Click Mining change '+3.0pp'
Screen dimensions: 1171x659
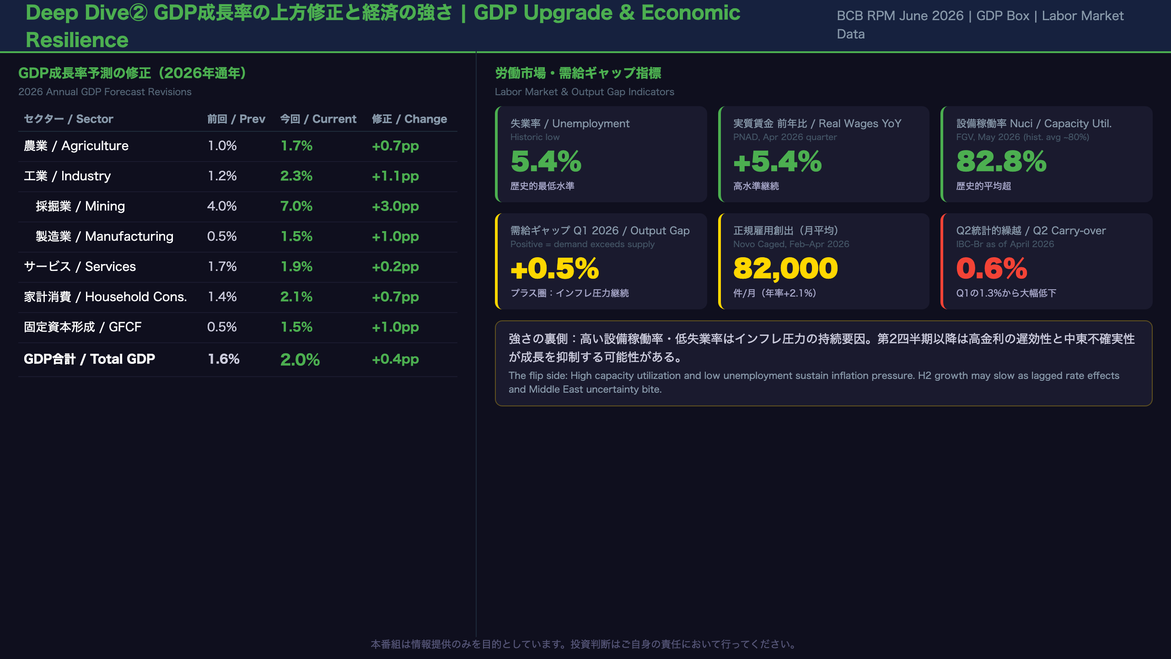pyautogui.click(x=395, y=206)
